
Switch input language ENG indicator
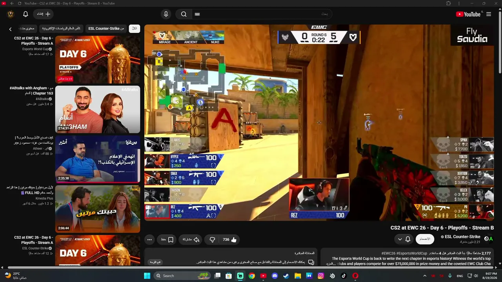[x=460, y=276]
